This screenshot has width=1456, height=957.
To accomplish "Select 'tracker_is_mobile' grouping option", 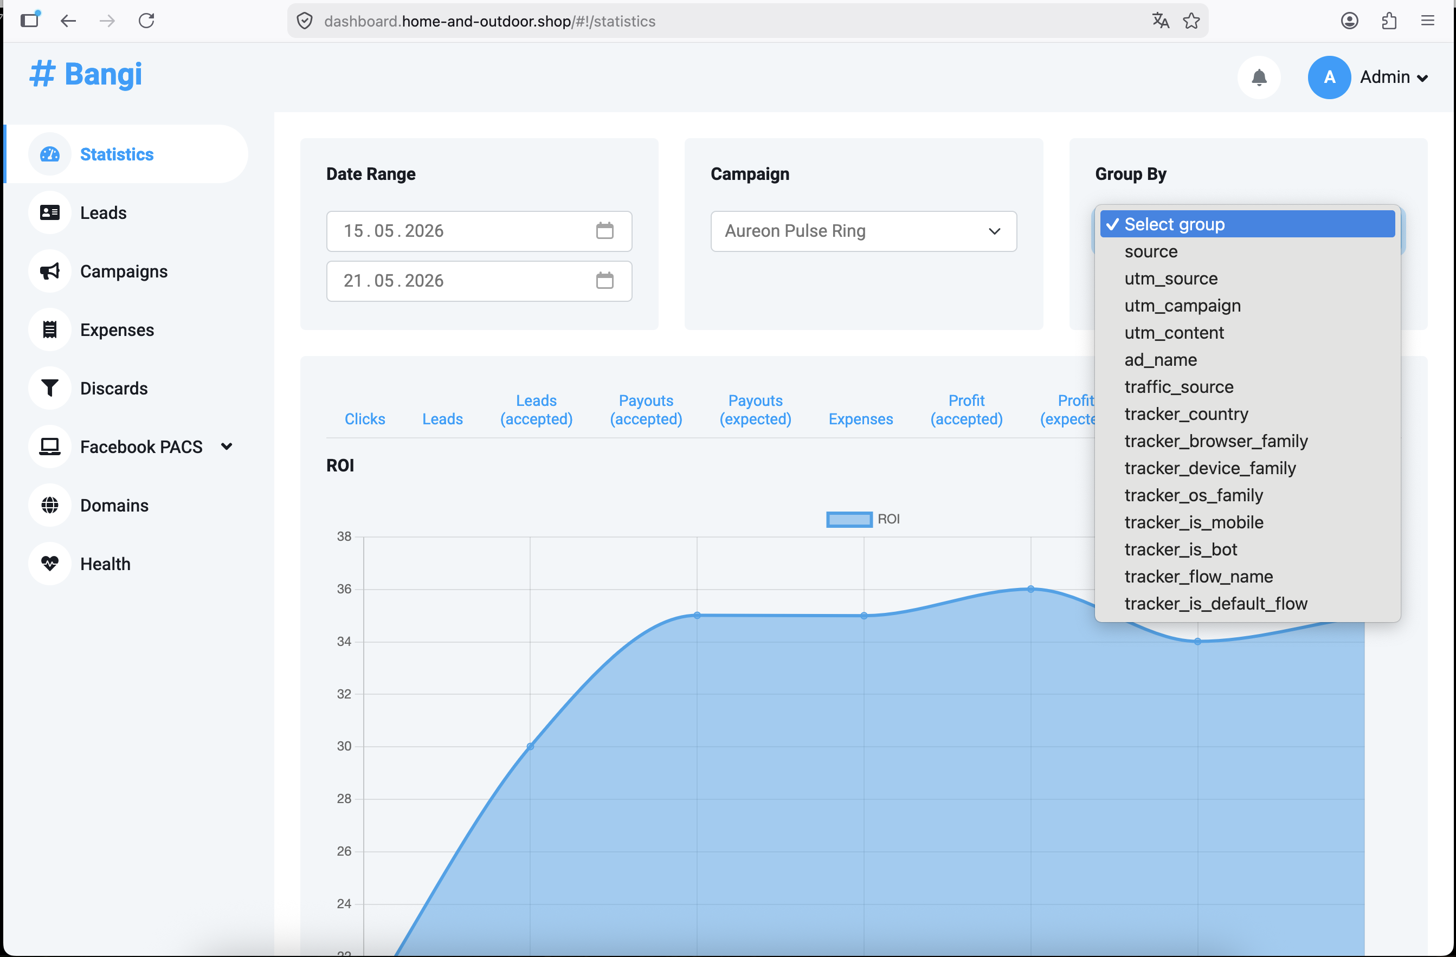I will (1247, 522).
